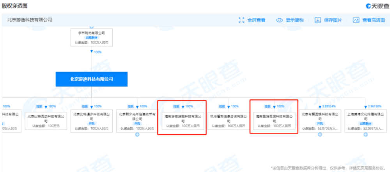This screenshot has width=390, height=172.
Task: Open 北京比特漫步科技有限公司 node
Action: pyautogui.click(x=92, y=122)
